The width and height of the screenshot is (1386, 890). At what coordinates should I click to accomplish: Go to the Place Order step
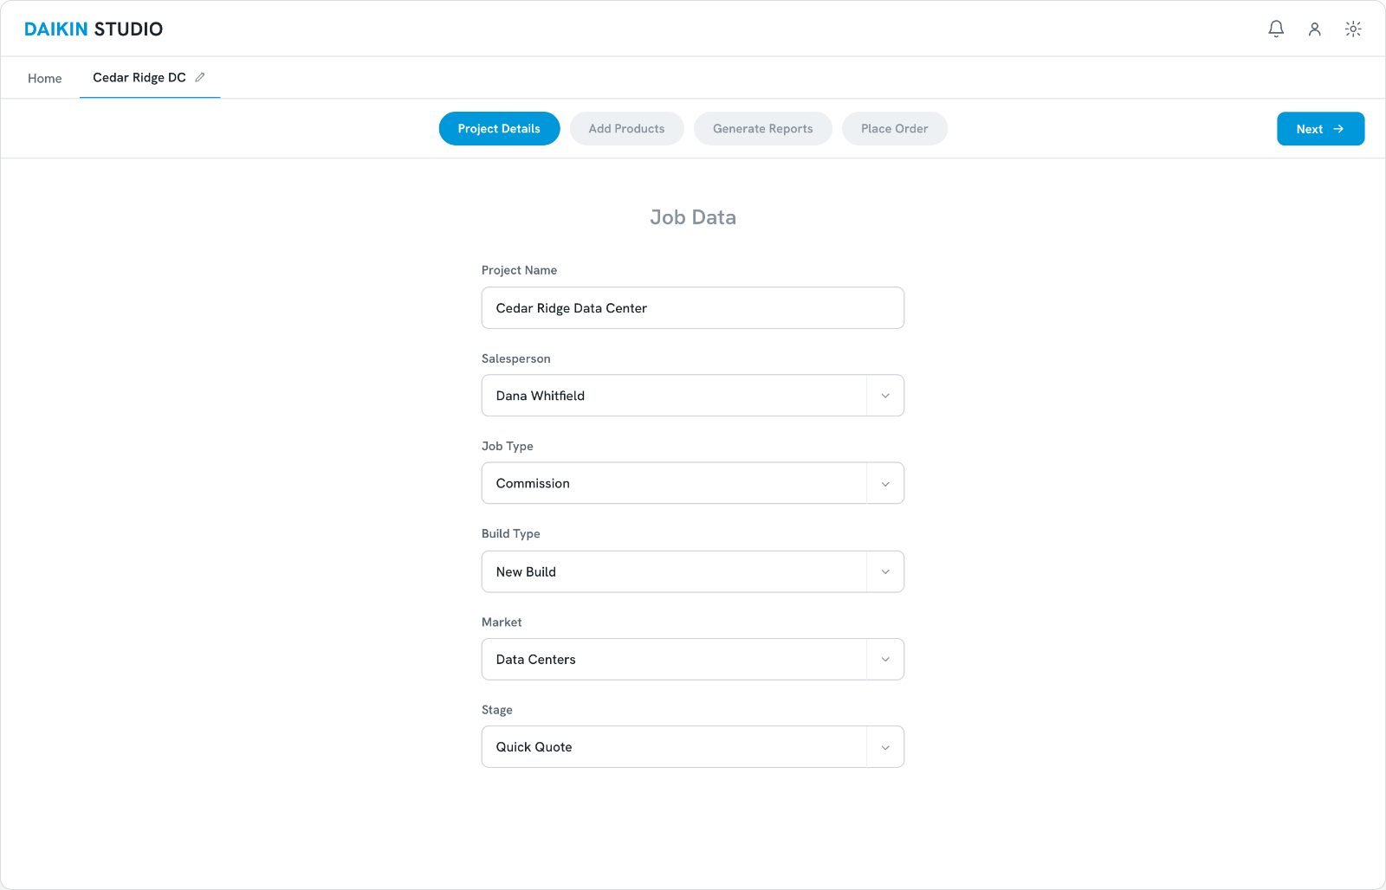(894, 128)
